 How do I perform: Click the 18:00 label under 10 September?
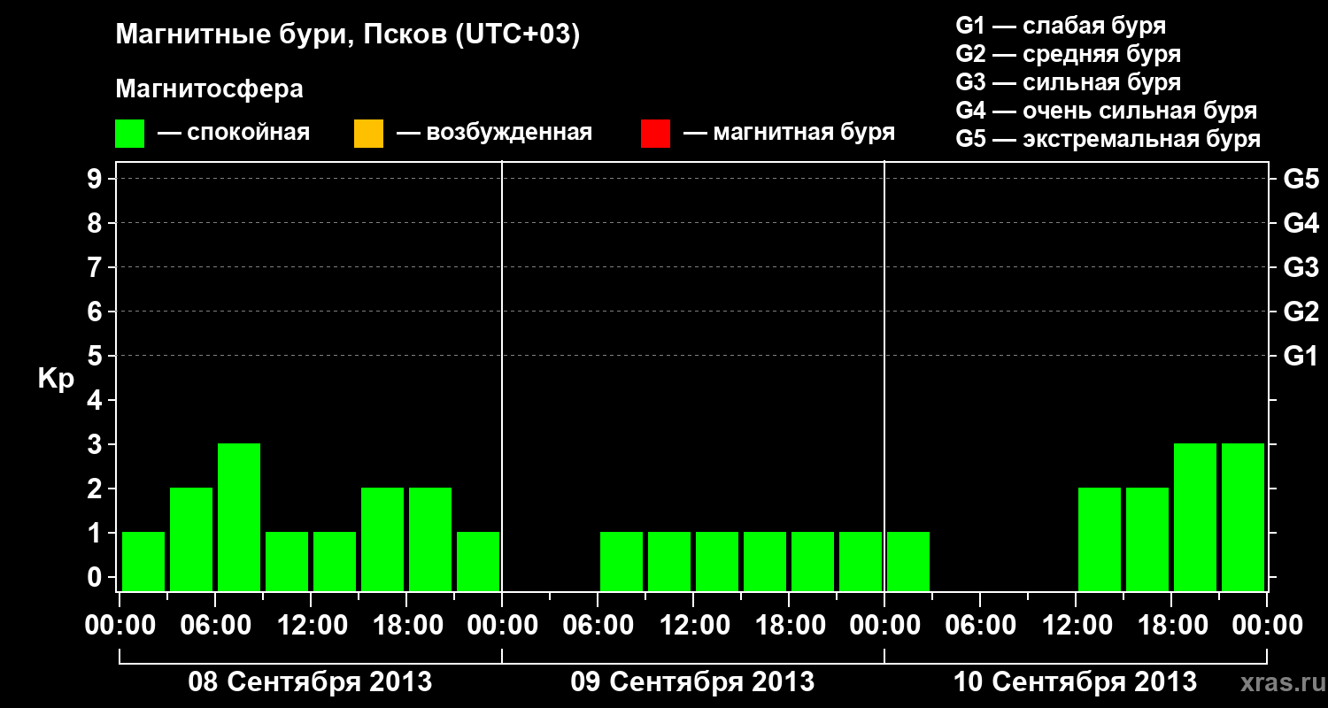click(1171, 626)
